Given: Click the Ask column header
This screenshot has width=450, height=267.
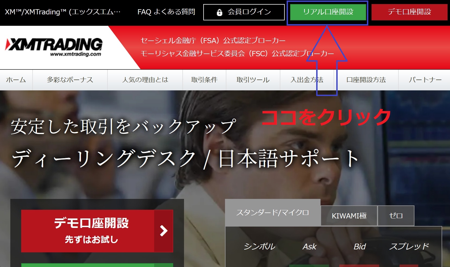Looking at the screenshot, I should click(309, 246).
